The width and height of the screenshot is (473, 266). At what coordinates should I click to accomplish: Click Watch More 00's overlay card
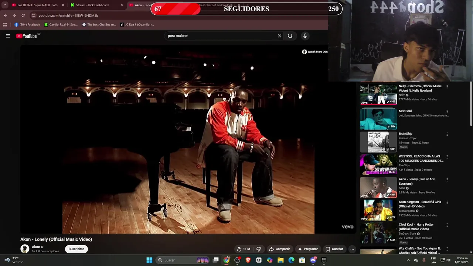click(315, 52)
